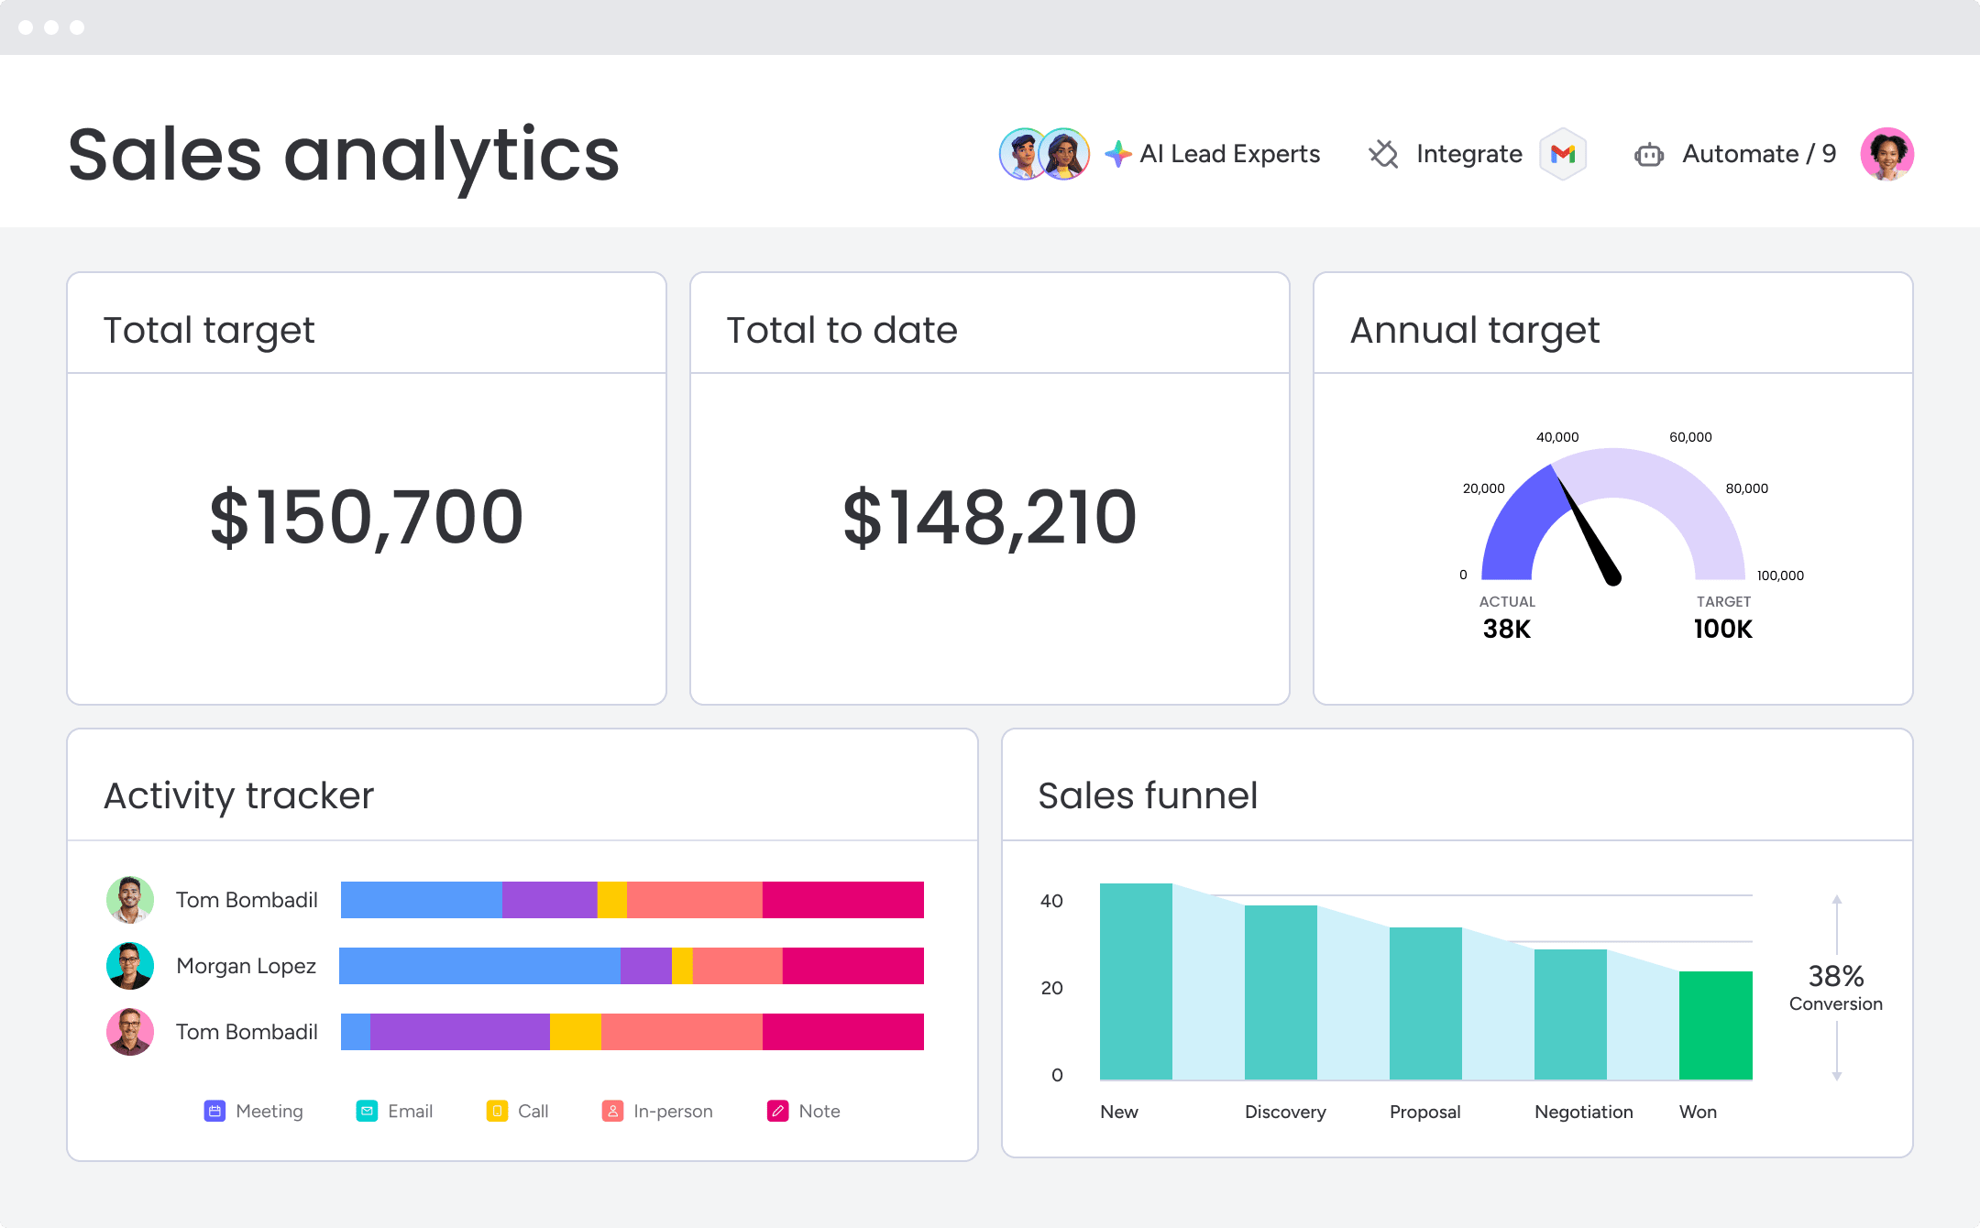Click the Email legend icon

(367, 1111)
